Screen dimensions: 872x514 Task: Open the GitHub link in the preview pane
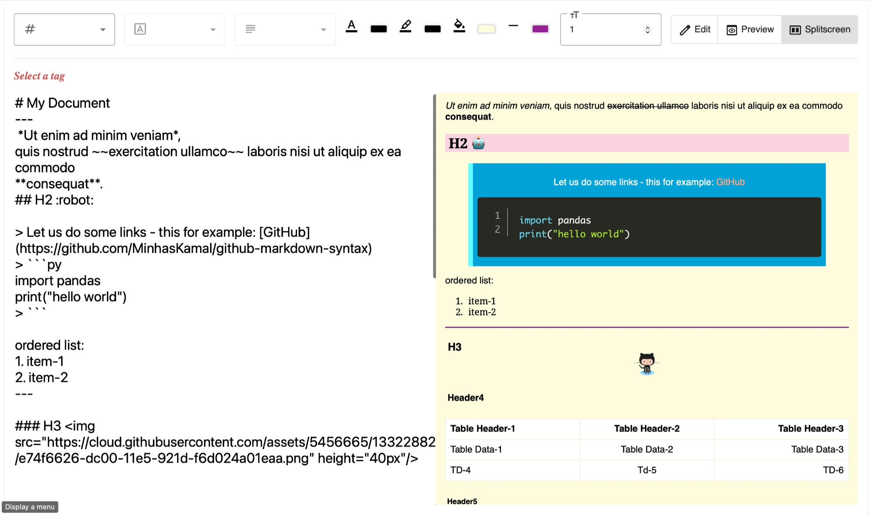point(731,182)
